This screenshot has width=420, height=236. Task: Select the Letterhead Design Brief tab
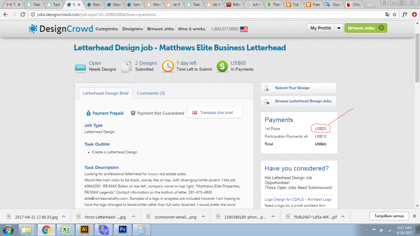click(105, 93)
